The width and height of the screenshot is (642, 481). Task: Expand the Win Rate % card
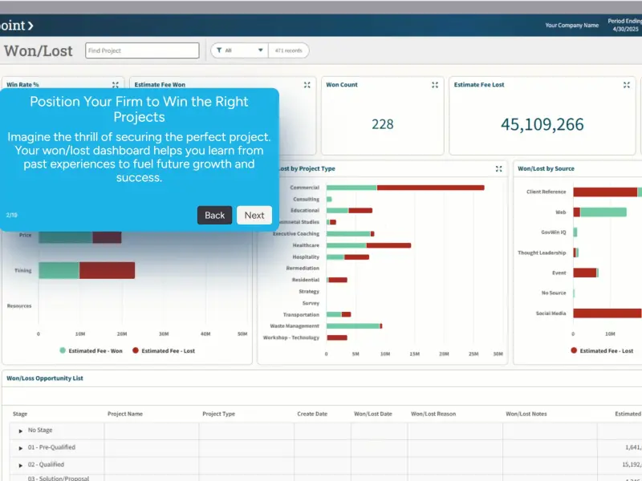coord(116,85)
